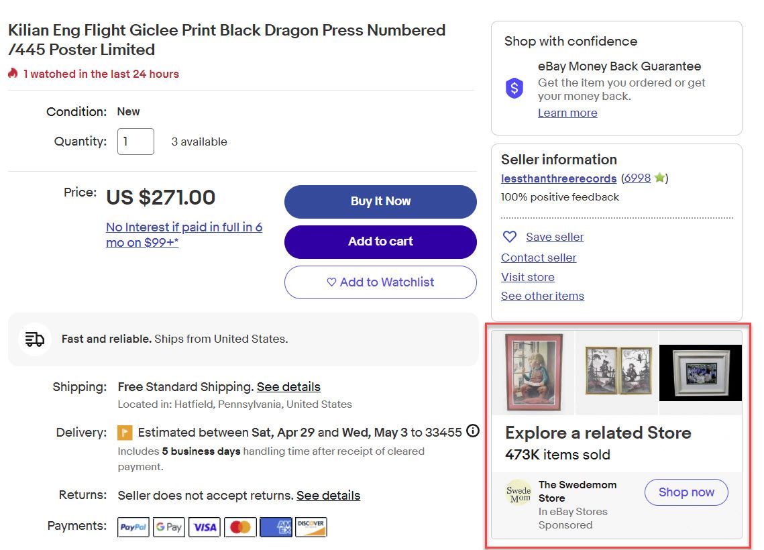Image resolution: width=764 pixels, height=550 pixels.
Task: Click the Swedemom Store logo
Action: point(519,493)
